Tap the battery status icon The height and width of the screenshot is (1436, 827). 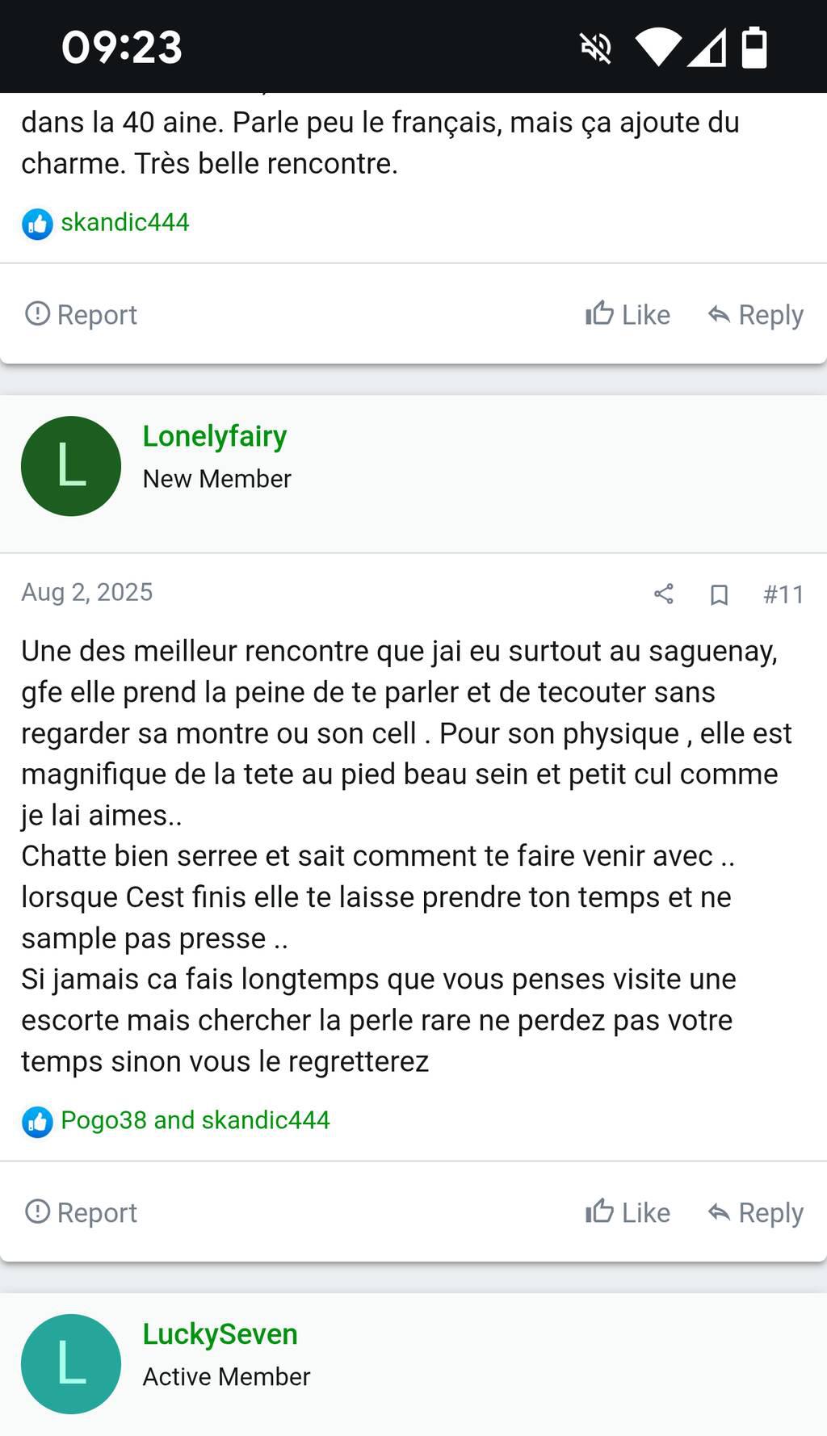(754, 47)
